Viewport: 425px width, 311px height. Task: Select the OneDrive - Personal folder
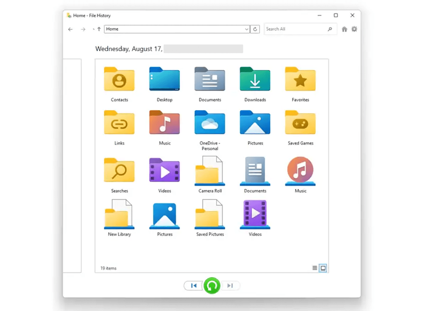210,122
